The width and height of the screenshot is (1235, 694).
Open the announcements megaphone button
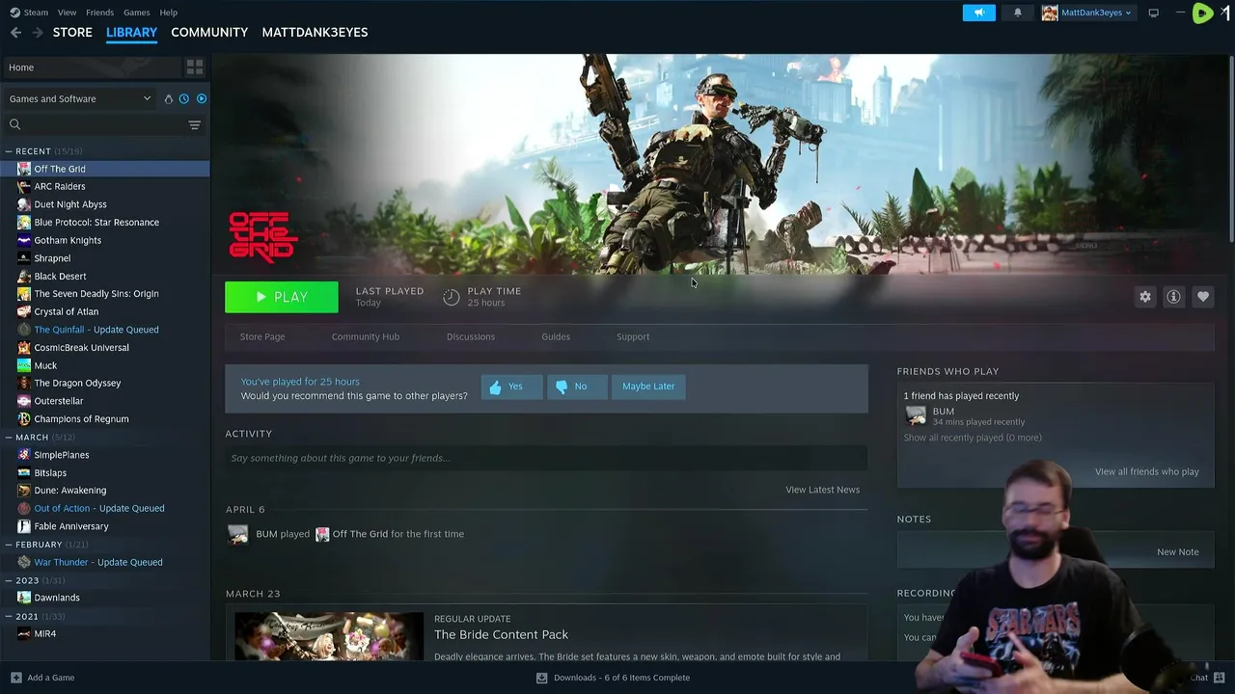pos(978,13)
